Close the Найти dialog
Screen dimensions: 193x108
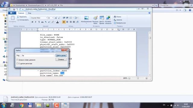65,50
